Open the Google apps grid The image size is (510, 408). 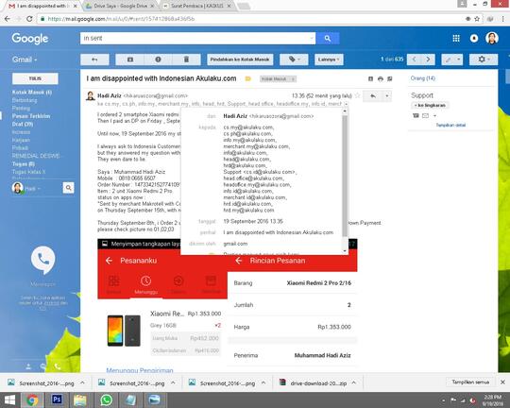(x=456, y=39)
